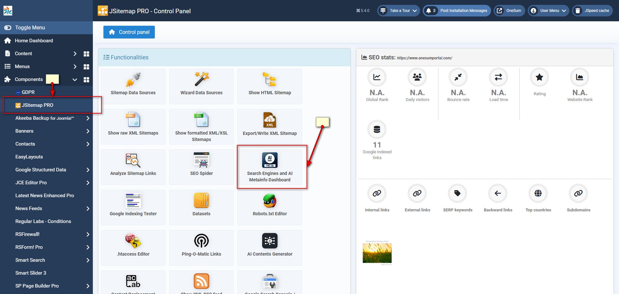Open Ping-O-Matic Links icon
This screenshot has height=294, width=619.
201,241
